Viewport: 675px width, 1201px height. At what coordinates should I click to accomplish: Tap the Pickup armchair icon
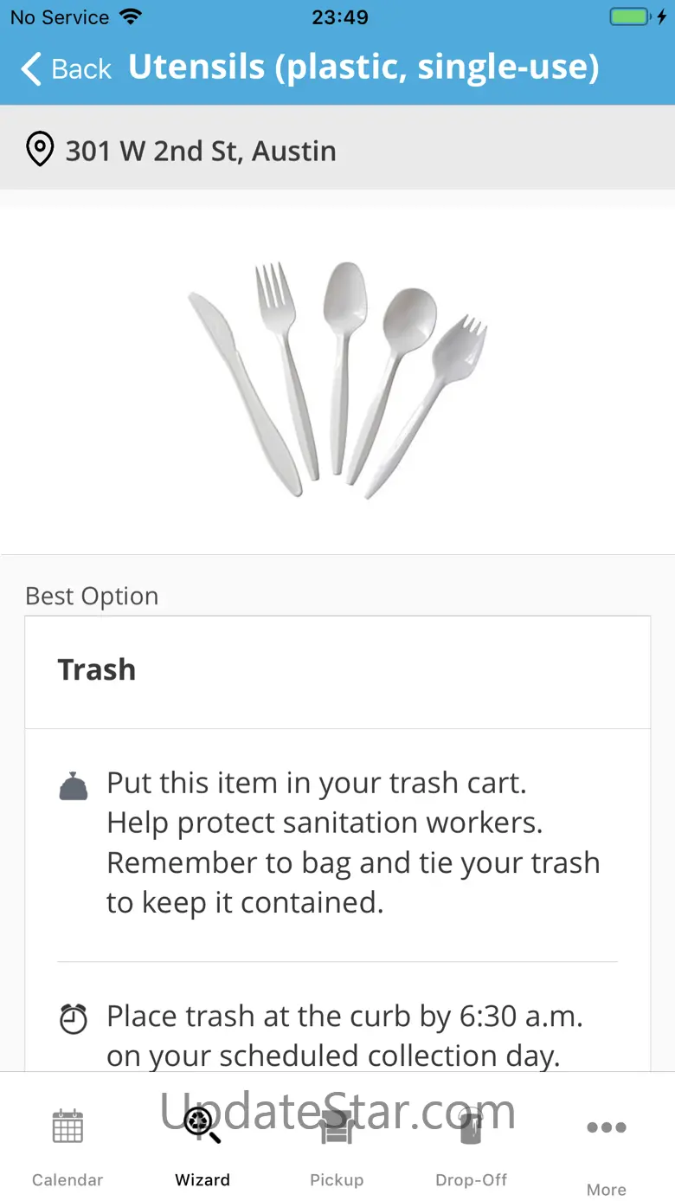[x=337, y=1127]
